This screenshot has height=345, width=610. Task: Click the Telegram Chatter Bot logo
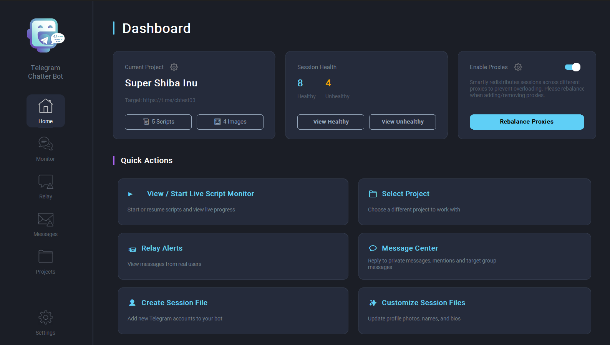(46, 36)
